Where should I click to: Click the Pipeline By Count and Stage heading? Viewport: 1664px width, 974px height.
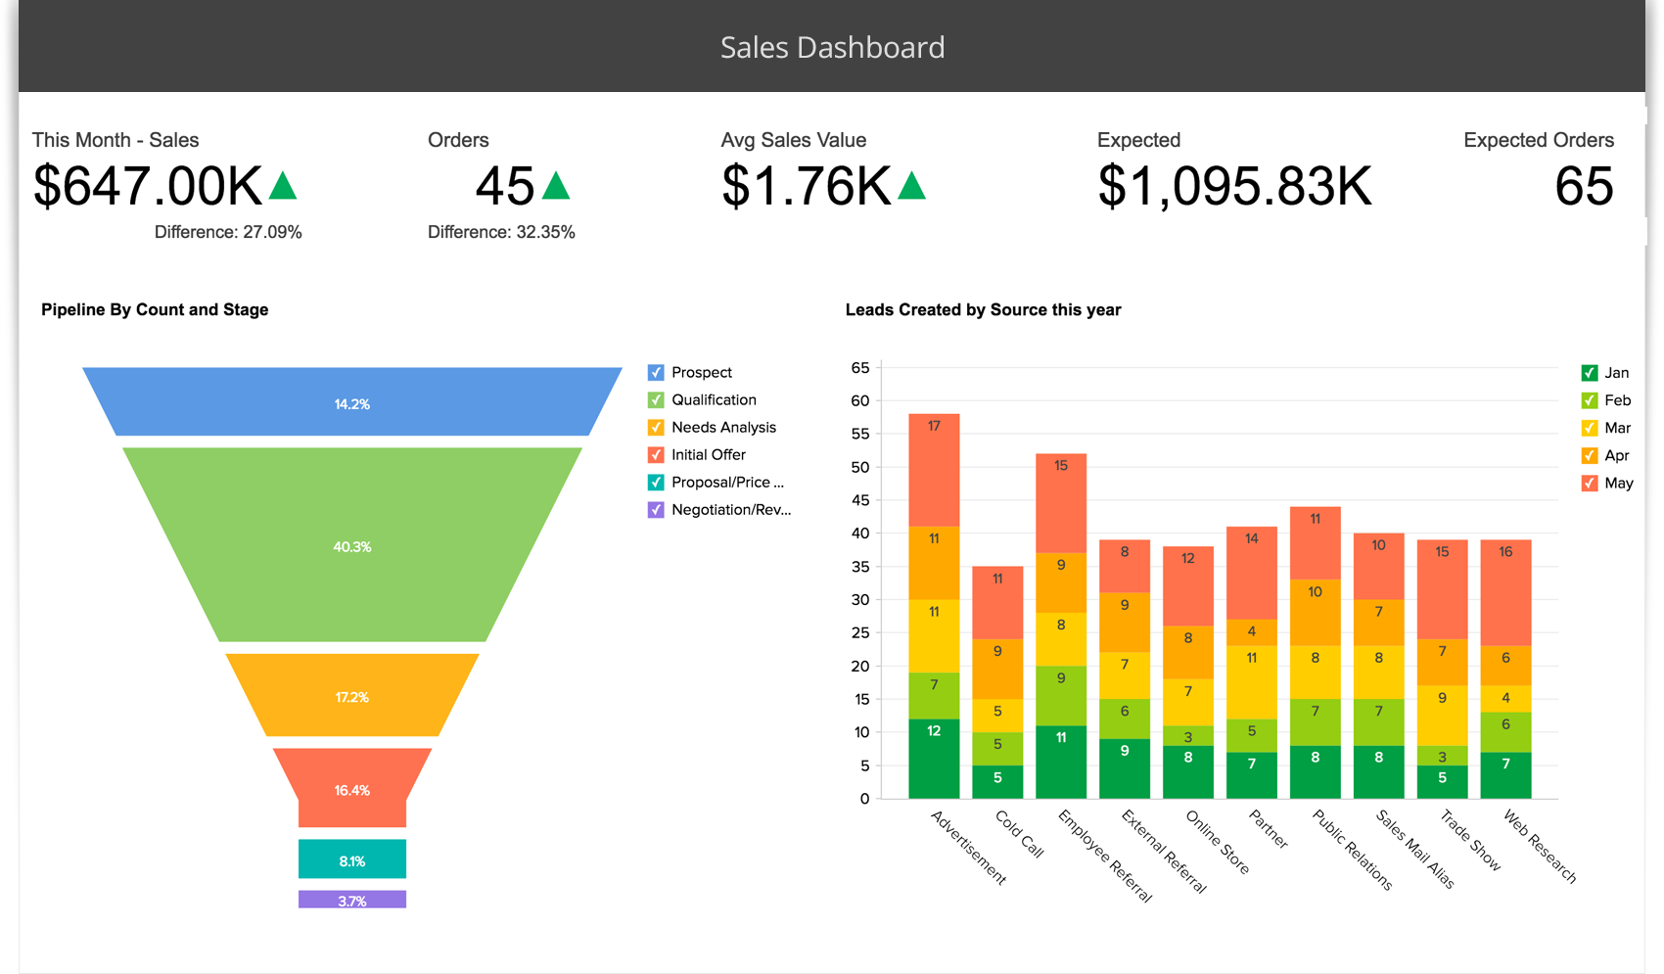click(154, 309)
